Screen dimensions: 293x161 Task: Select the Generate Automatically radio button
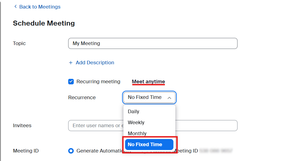pyautogui.click(x=71, y=151)
